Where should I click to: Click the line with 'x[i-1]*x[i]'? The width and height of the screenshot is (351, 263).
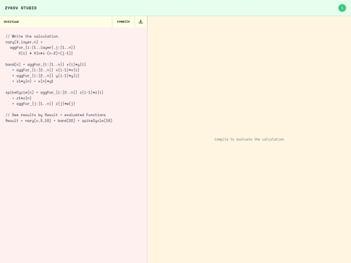(x=45, y=70)
